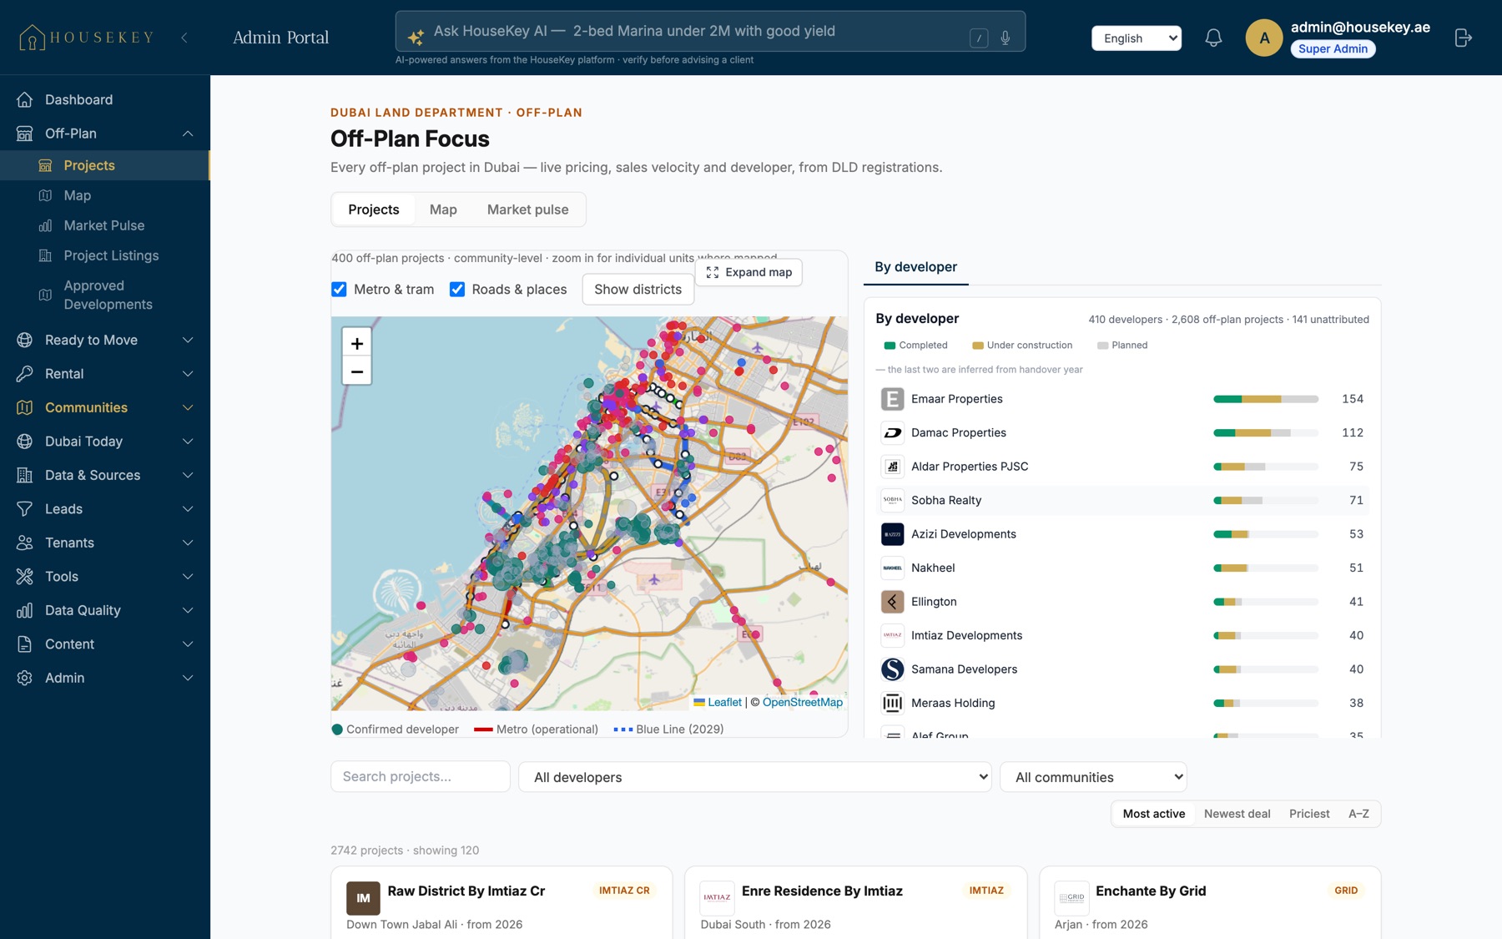
Task: Sort projects by Most active
Action: click(1153, 814)
